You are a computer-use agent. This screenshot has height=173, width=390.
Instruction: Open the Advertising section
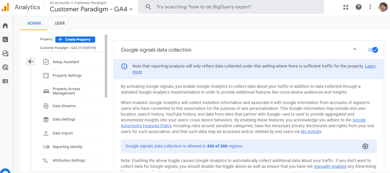click(5, 67)
